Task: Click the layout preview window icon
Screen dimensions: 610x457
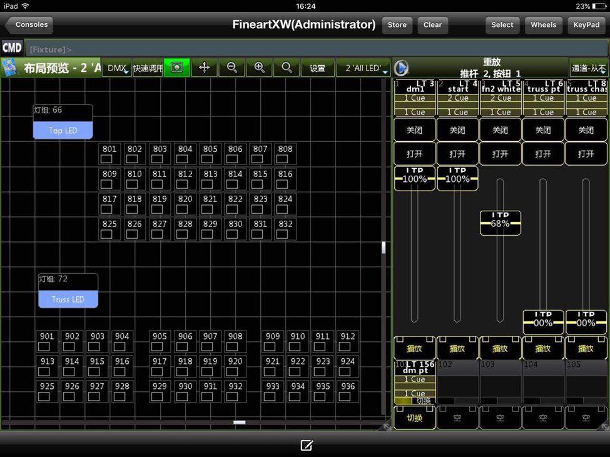Action: tap(10, 68)
